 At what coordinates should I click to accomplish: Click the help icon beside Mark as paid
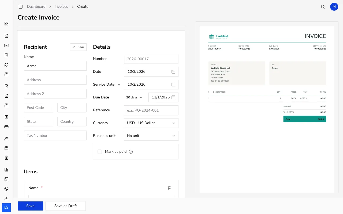pyautogui.click(x=131, y=152)
